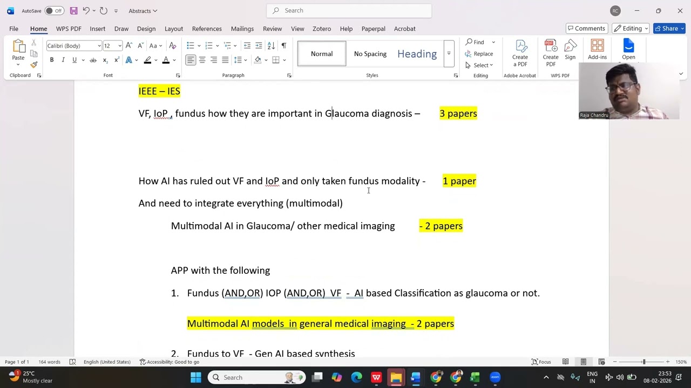This screenshot has width=691, height=388.
Task: Toggle Italic formatting
Action: click(63, 60)
